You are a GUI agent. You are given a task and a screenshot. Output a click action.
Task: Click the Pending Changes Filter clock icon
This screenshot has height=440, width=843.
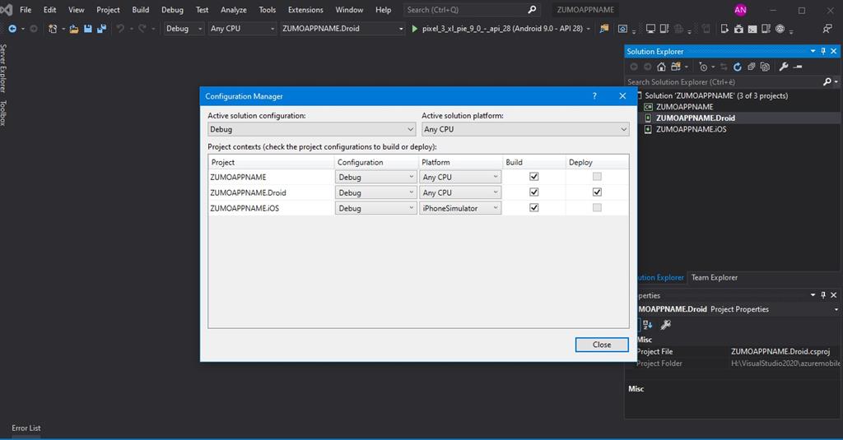tap(703, 67)
